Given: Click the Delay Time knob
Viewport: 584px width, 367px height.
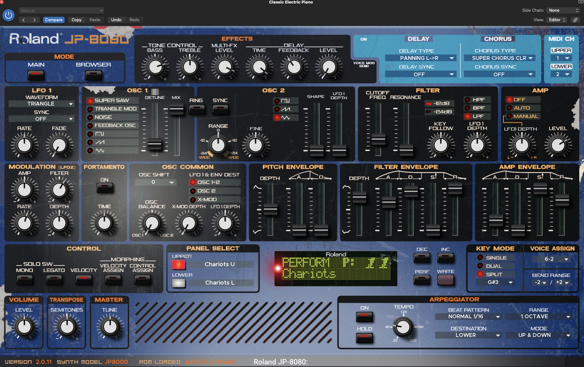Looking at the screenshot, I should click(259, 67).
